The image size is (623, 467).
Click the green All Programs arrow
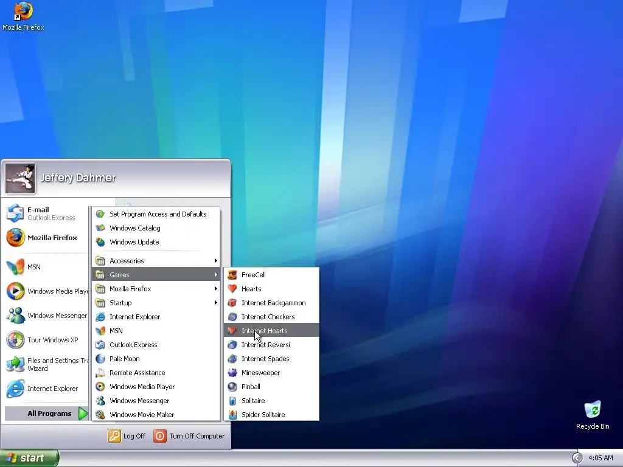83,413
